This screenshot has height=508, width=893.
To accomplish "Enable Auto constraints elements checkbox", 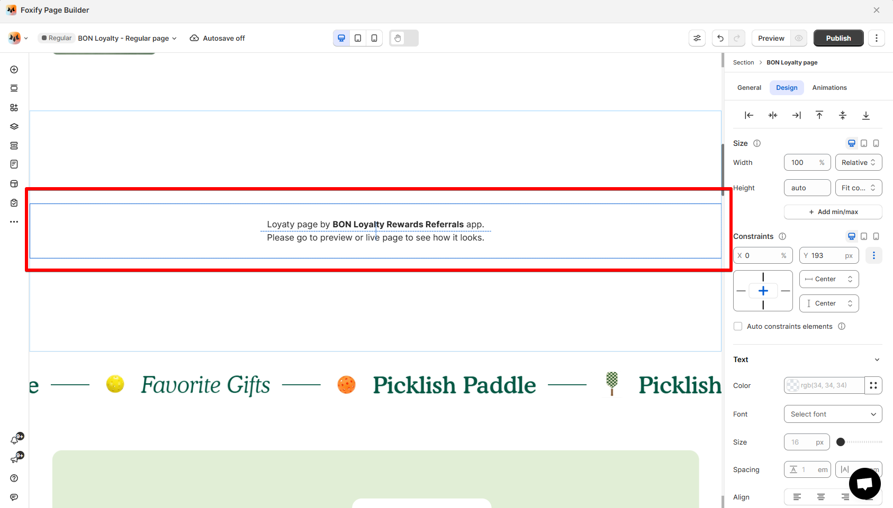I will click(x=738, y=327).
